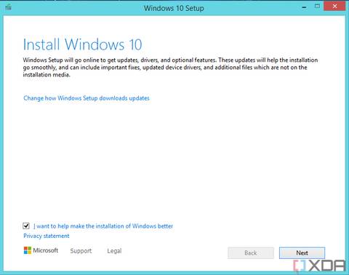Close the Windows 10 Setup window
Image resolution: width=349 pixels, height=275 pixels.
click(334, 7)
